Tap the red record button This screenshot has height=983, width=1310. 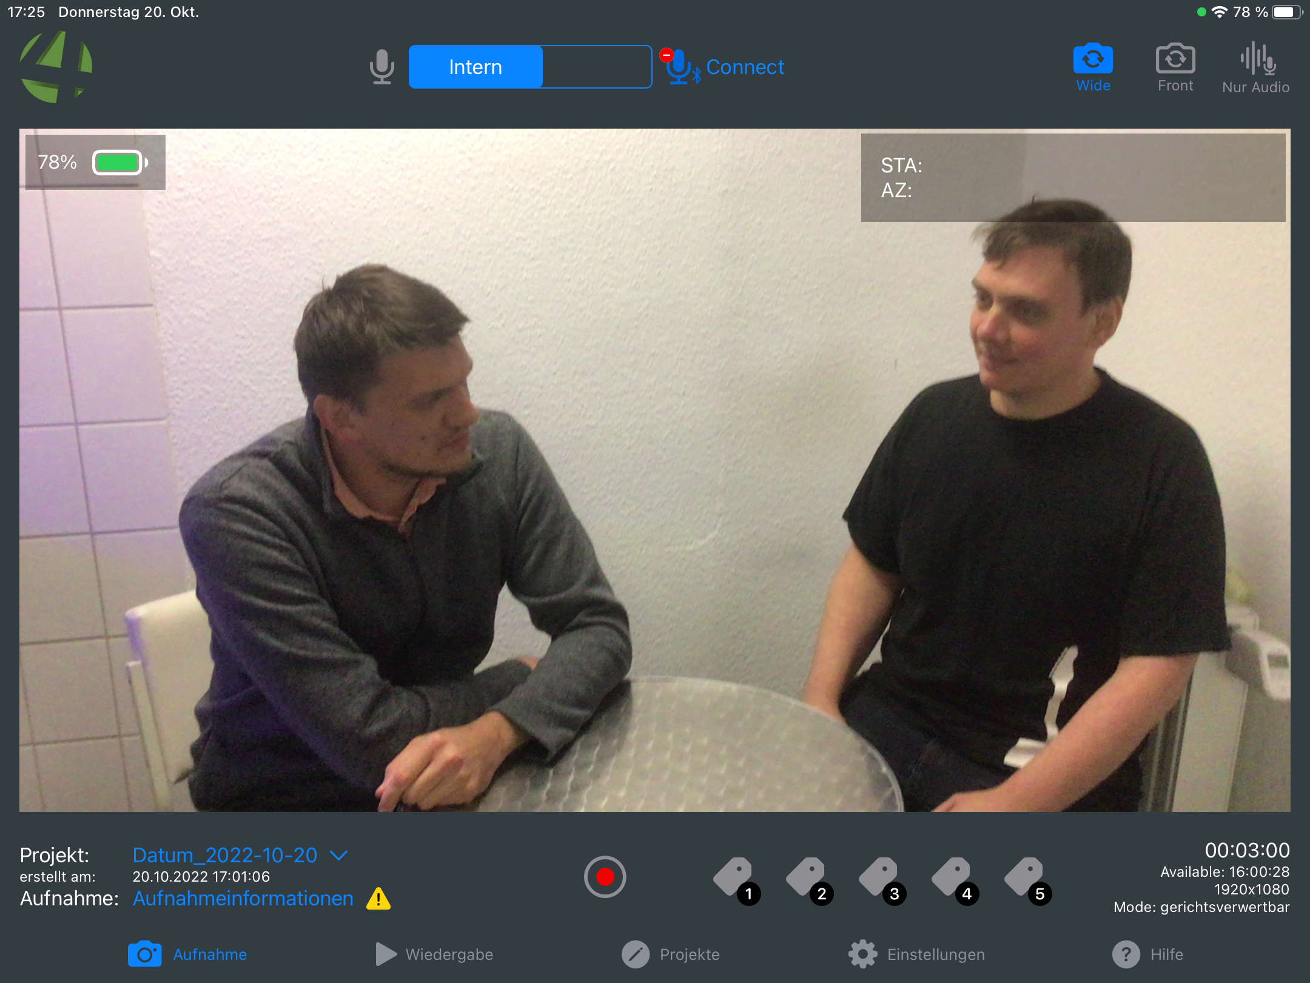point(605,877)
